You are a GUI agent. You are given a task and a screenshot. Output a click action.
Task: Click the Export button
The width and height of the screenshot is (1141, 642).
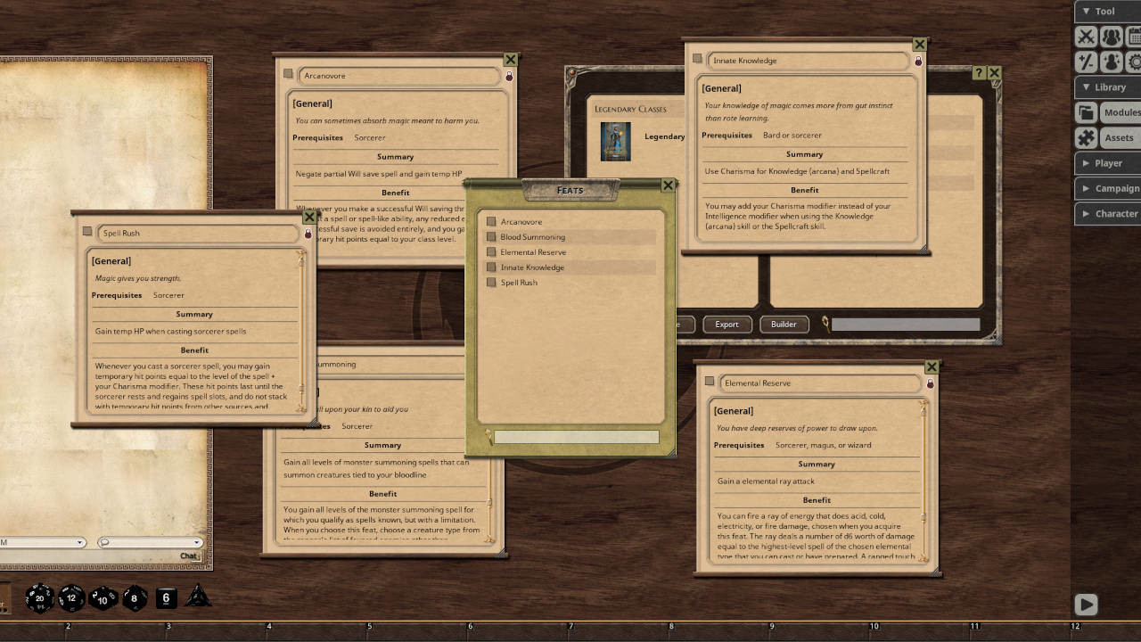(x=726, y=325)
